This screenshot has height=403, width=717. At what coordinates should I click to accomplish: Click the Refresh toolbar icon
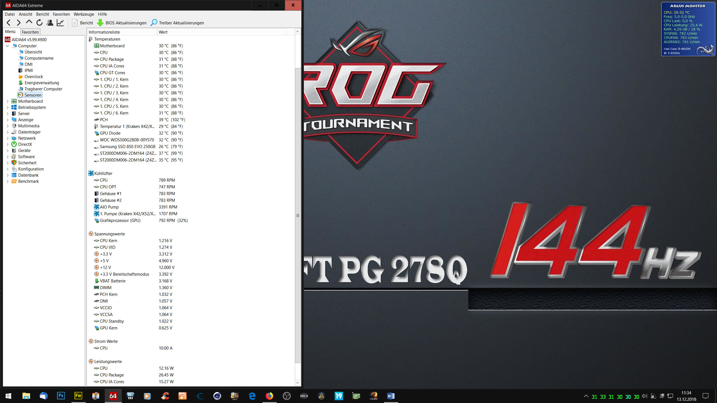39,23
